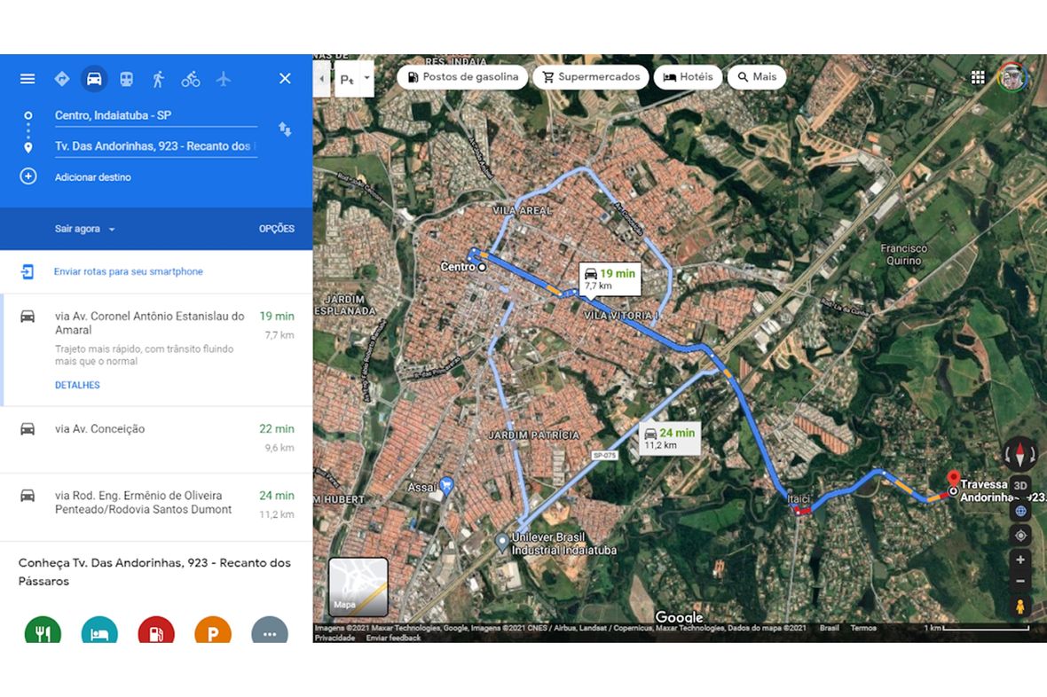Screen dimensions: 1047x697
Task: Open DETALHES of the fastest route
Action: tap(77, 385)
